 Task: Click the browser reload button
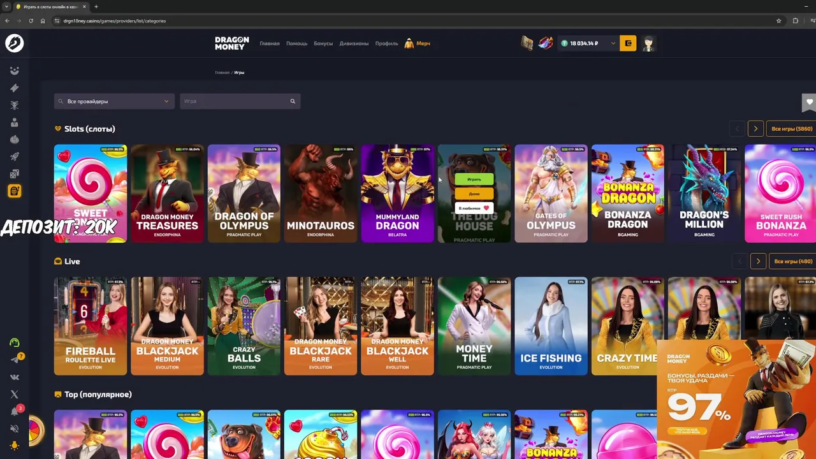31,20
